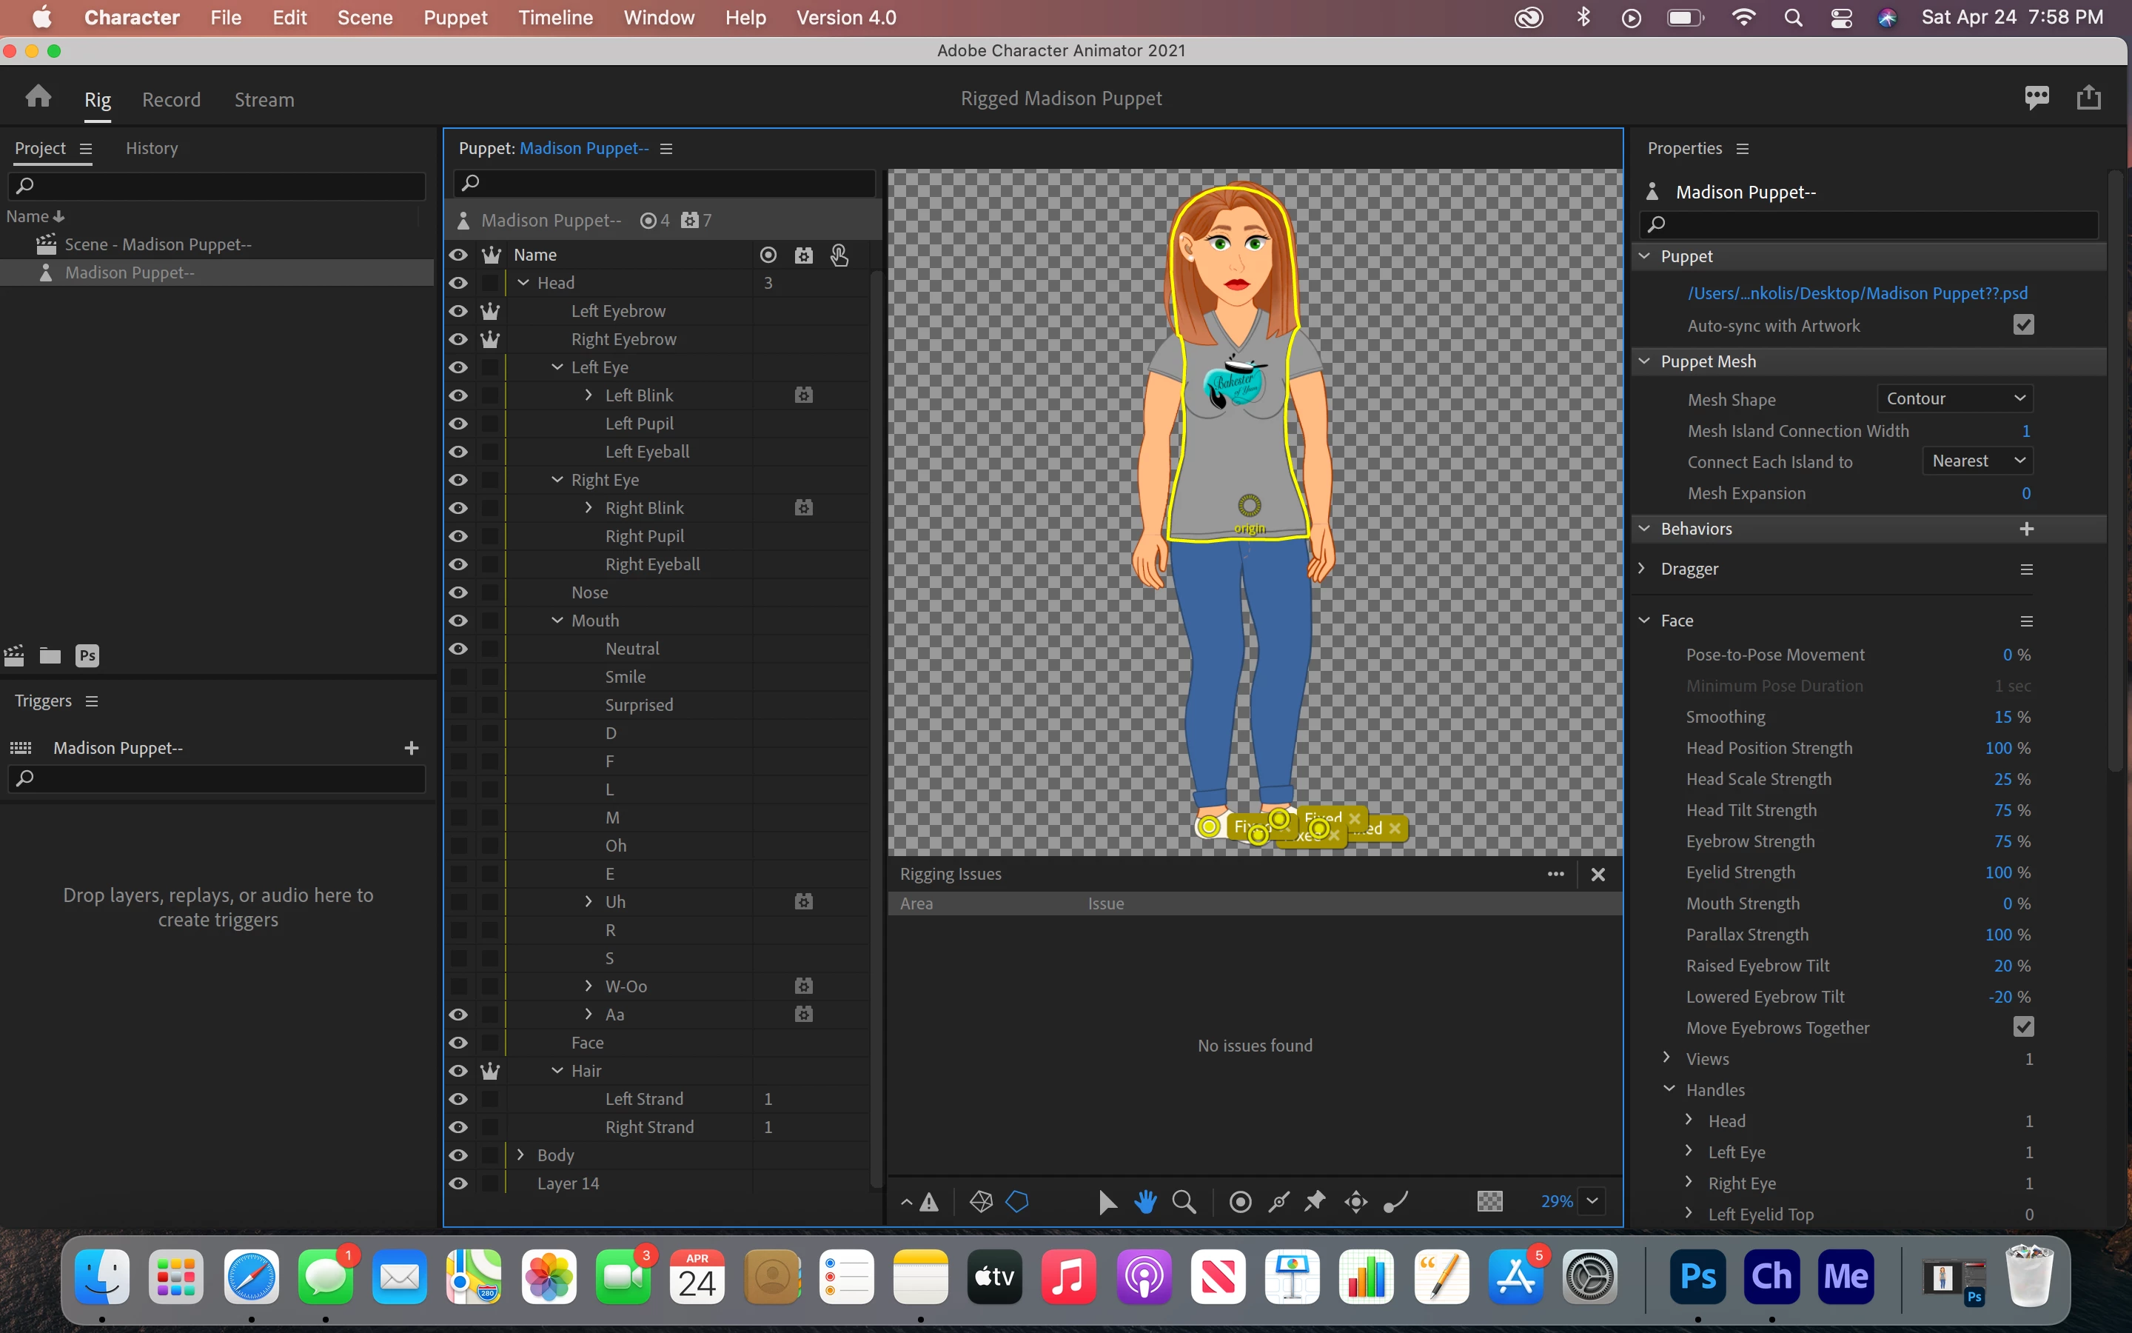The height and width of the screenshot is (1333, 2132).
Task: Select the Selection arrow tool
Action: tap(1107, 1202)
